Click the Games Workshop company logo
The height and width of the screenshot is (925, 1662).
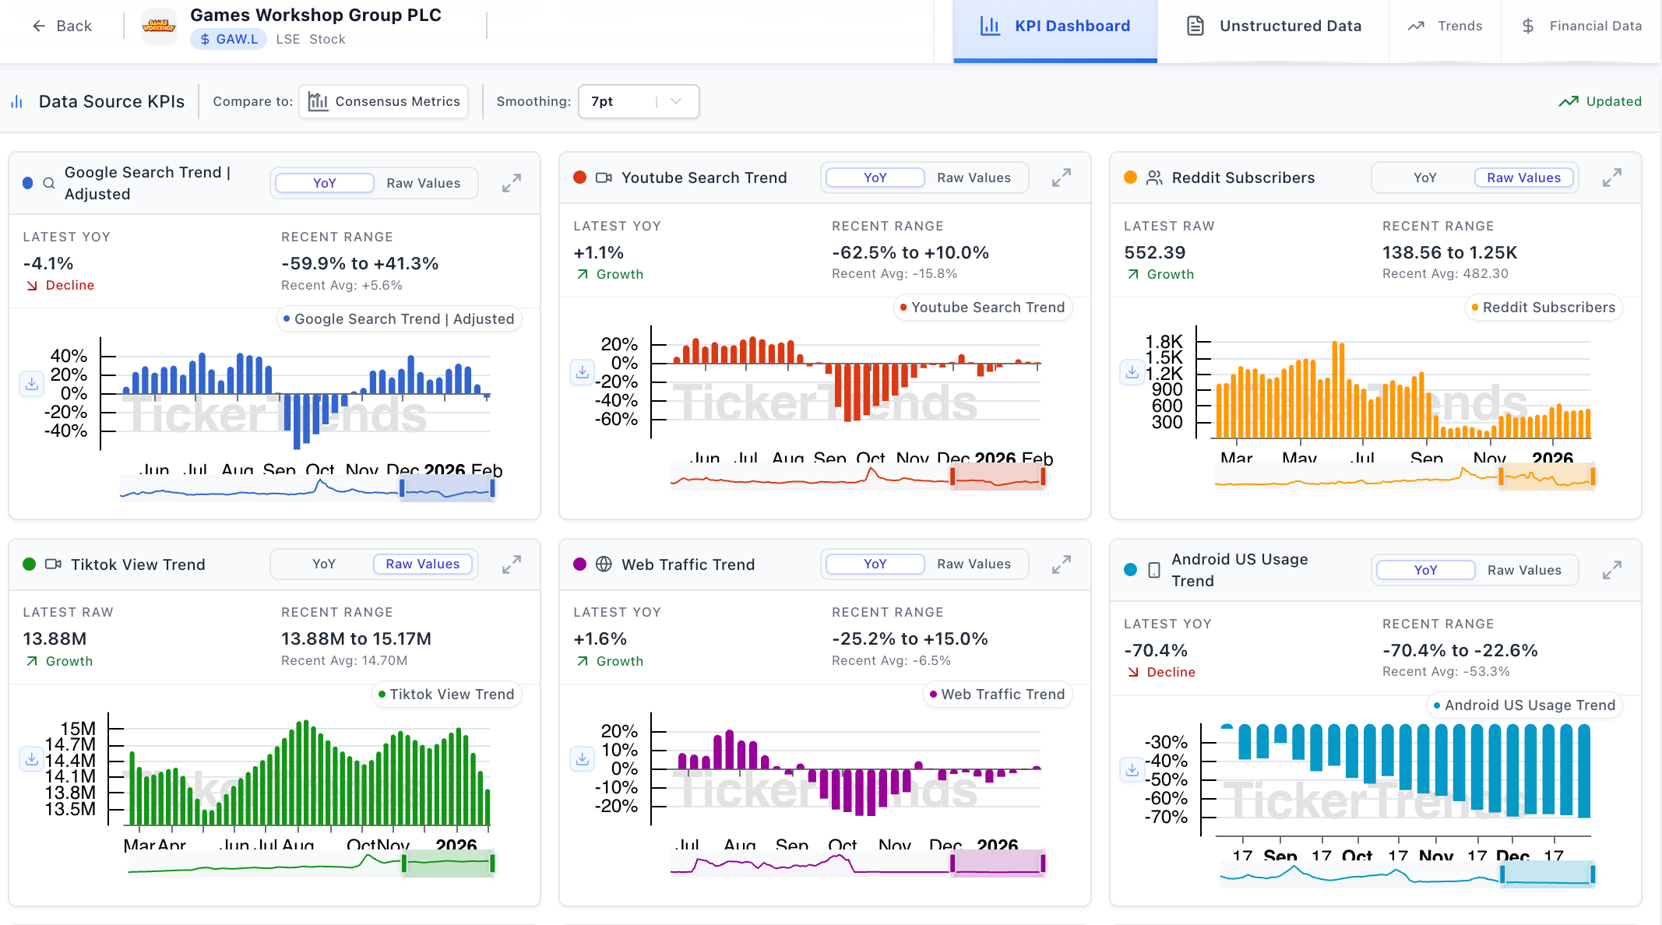(x=159, y=26)
